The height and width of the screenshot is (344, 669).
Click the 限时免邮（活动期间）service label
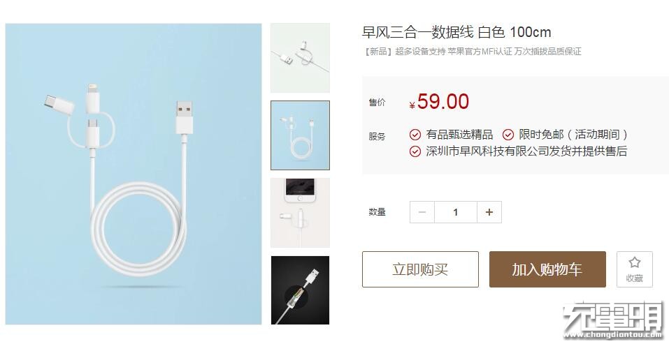click(574, 135)
